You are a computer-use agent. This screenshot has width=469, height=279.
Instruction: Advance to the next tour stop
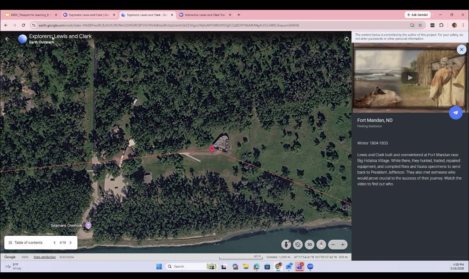(x=70, y=242)
